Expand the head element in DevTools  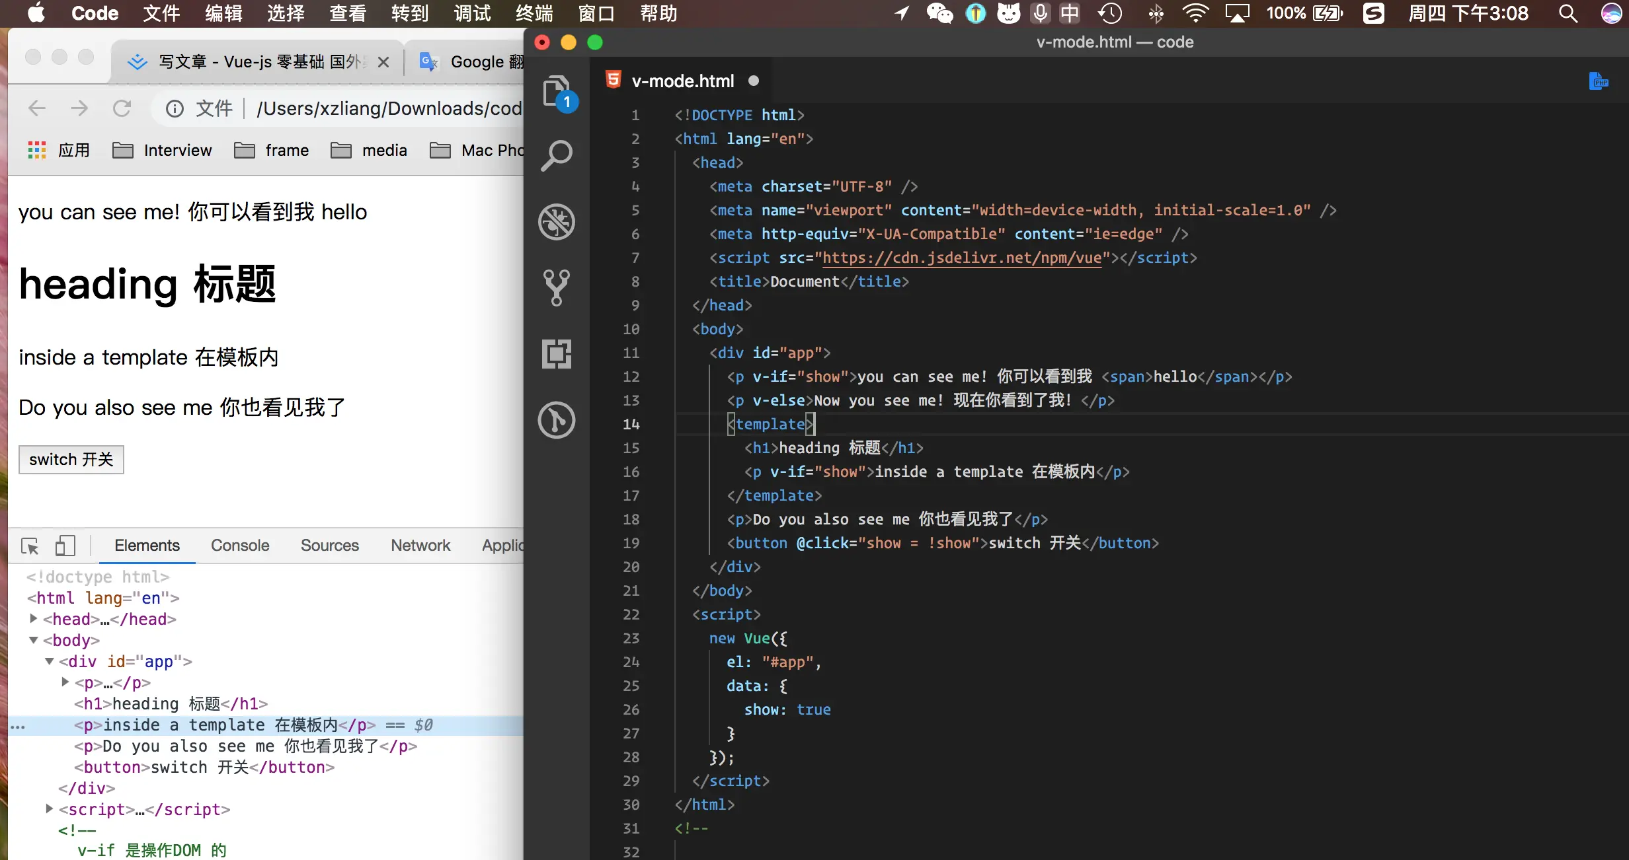pyautogui.click(x=34, y=619)
